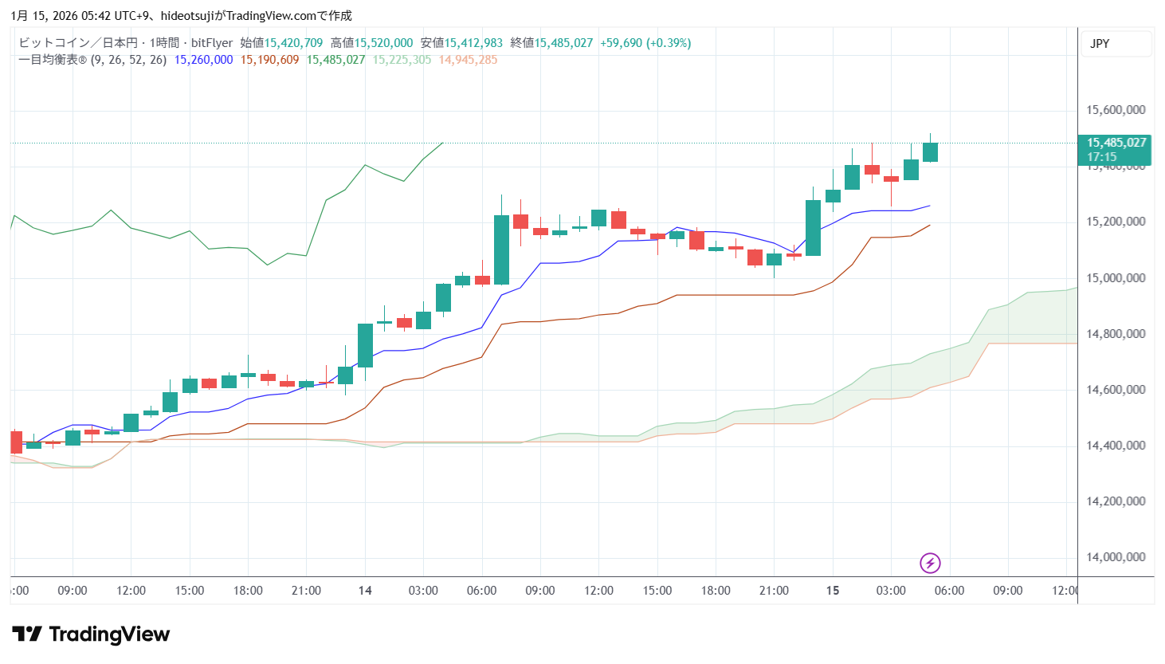Click the ビットコイン／日本円 symbol title
The image size is (1165, 664).
[x=78, y=43]
